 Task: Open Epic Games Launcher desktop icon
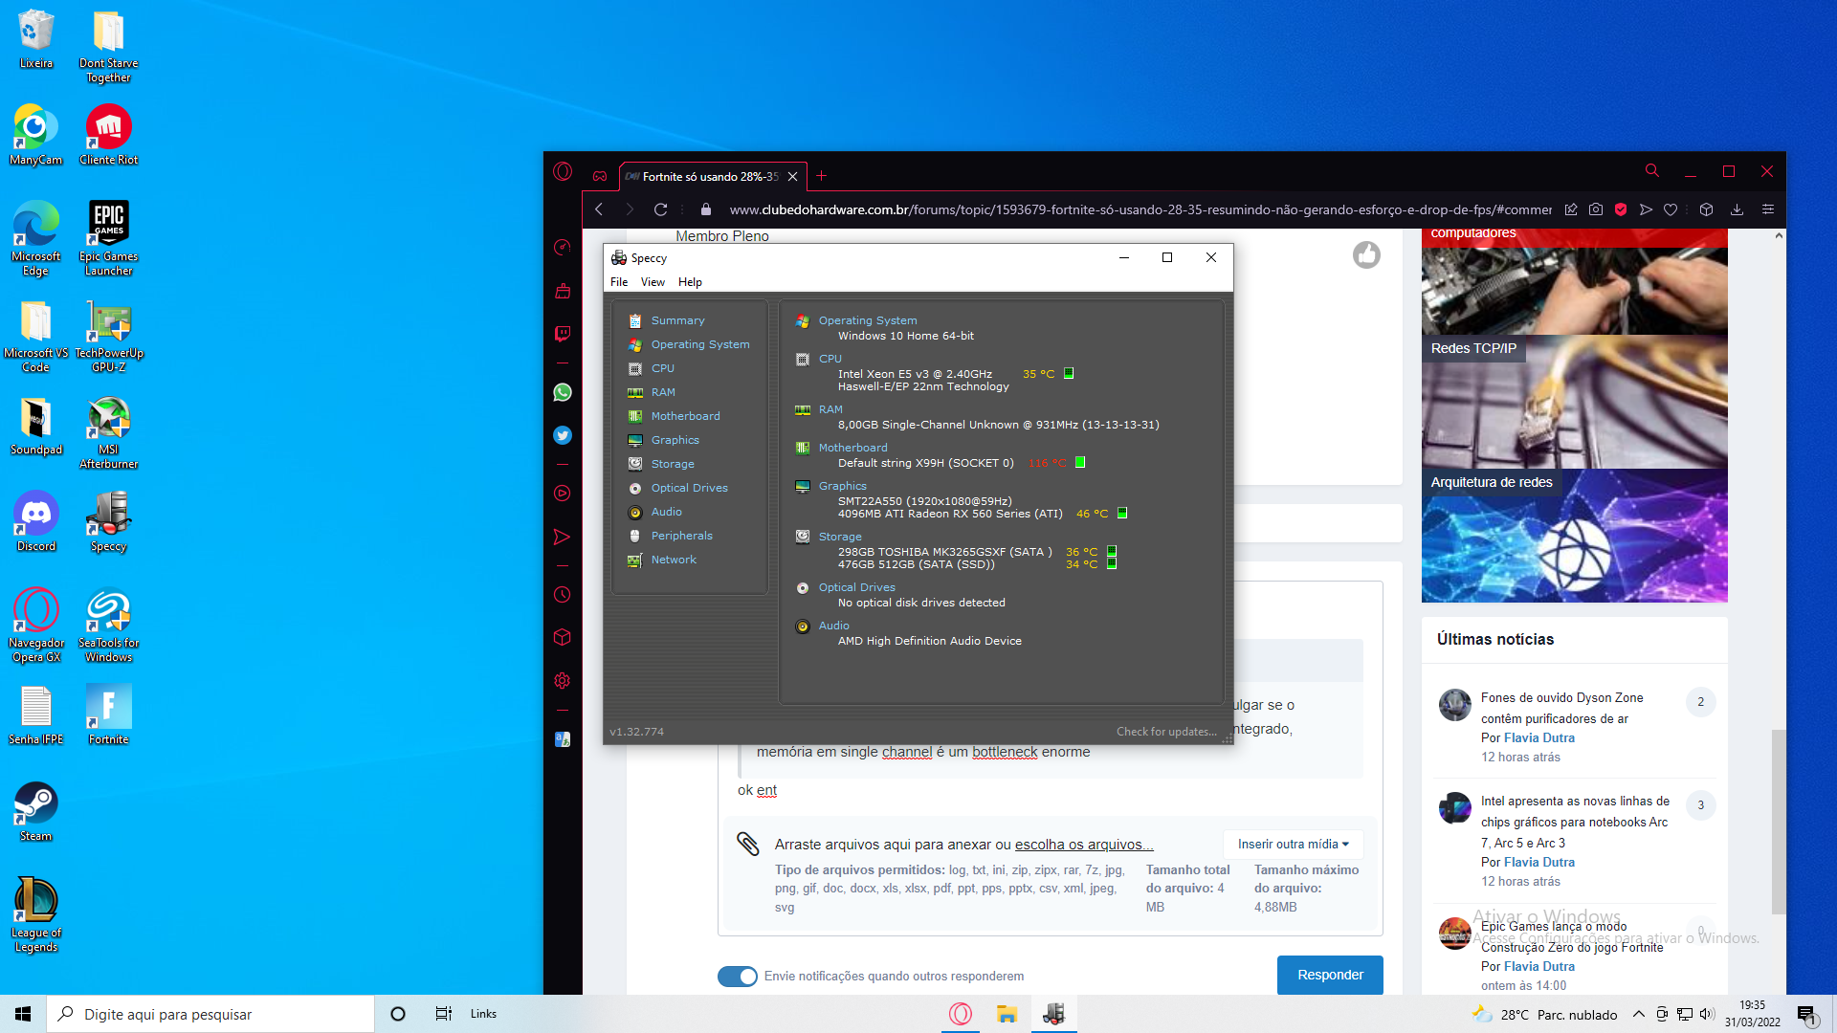coord(109,238)
